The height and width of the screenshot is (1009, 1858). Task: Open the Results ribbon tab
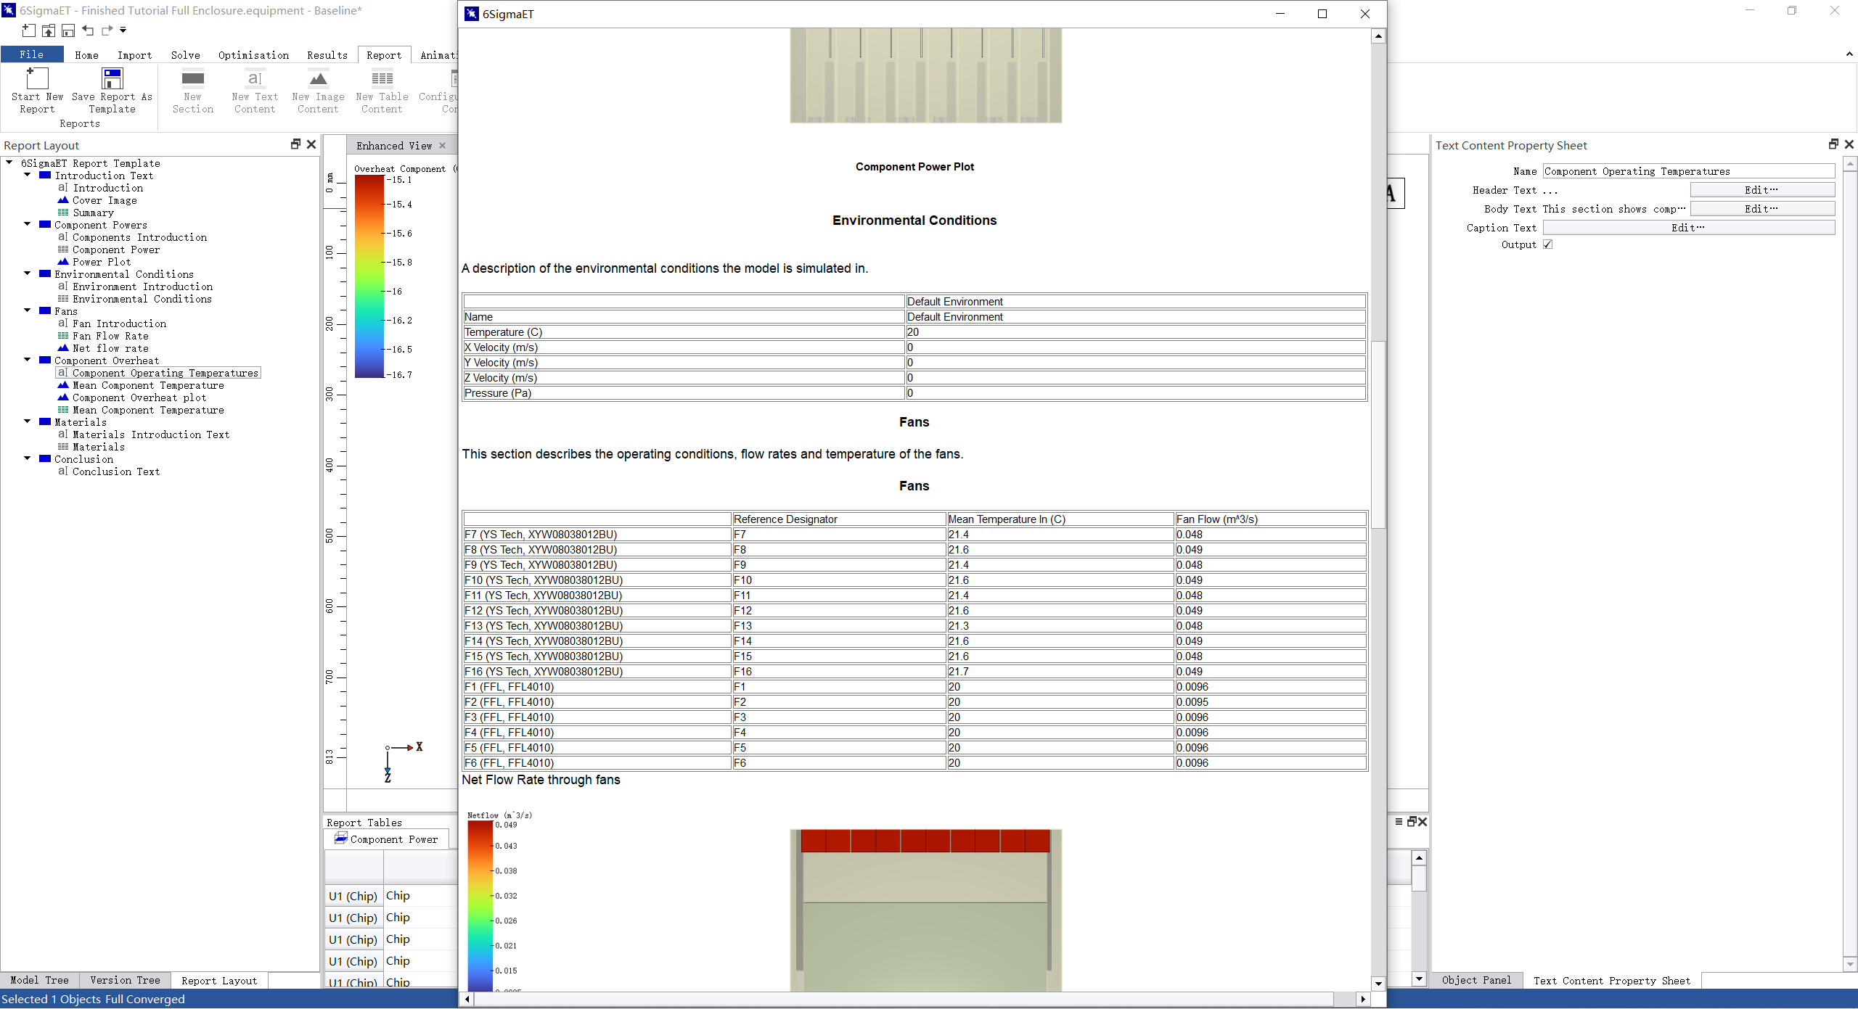coord(327,55)
